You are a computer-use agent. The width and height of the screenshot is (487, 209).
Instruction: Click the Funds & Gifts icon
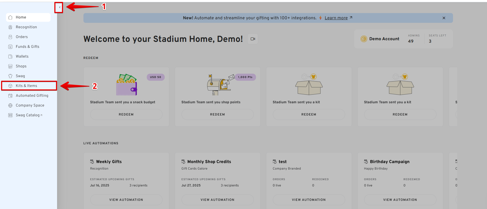10,47
